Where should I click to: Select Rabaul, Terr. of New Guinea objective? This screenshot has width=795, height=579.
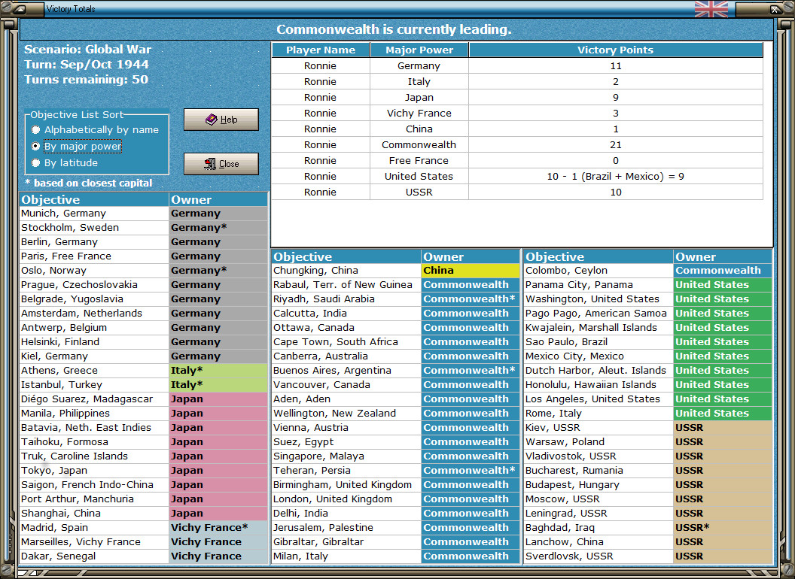click(346, 285)
